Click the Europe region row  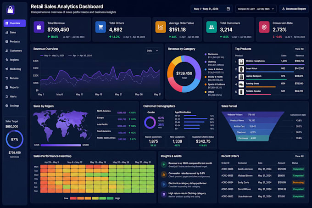[117, 119]
